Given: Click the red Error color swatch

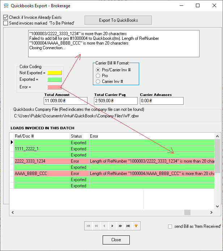Looking at the screenshot, I should (x=55, y=87).
